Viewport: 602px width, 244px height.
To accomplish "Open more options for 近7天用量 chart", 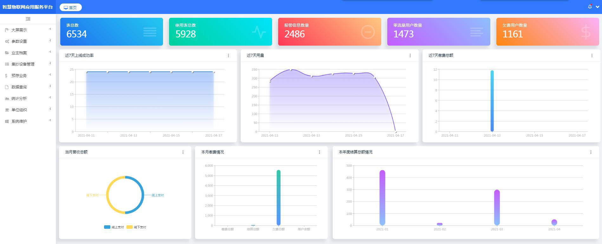I will coord(410,55).
